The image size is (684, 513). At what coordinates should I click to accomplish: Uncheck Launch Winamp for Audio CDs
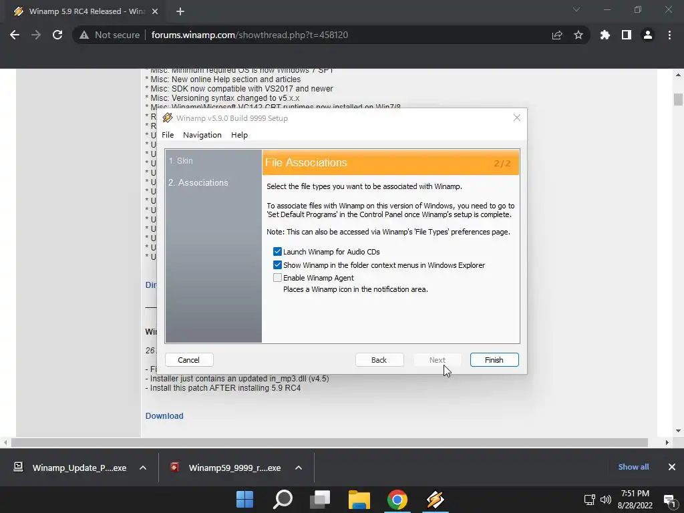point(277,252)
